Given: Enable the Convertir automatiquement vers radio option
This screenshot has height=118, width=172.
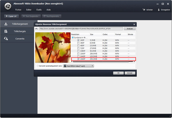Looking at the screenshot, I should [37, 66].
